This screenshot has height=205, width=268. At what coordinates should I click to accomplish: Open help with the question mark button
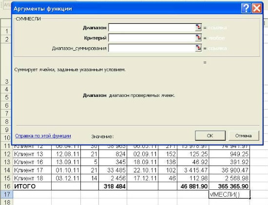point(246,8)
